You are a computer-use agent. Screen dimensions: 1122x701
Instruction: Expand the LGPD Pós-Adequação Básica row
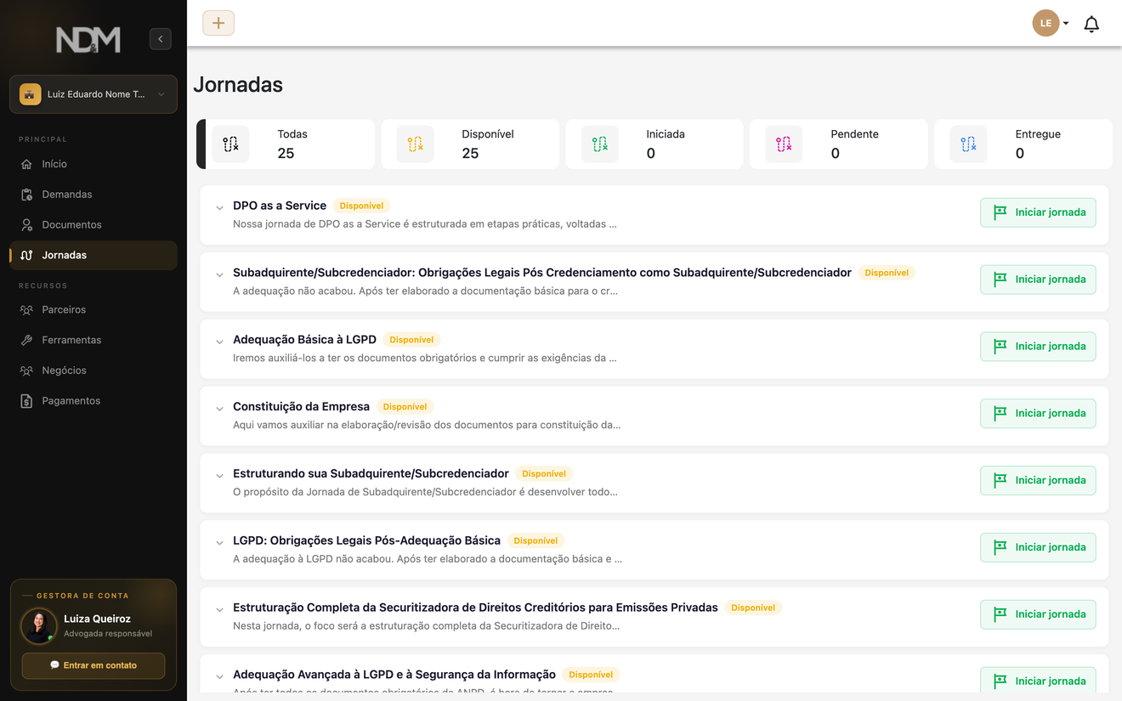point(219,543)
